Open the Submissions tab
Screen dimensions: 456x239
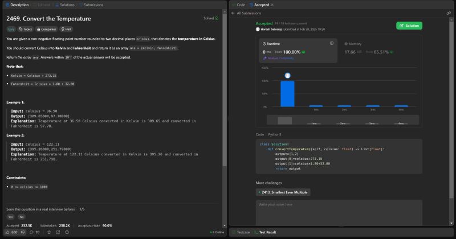click(91, 5)
